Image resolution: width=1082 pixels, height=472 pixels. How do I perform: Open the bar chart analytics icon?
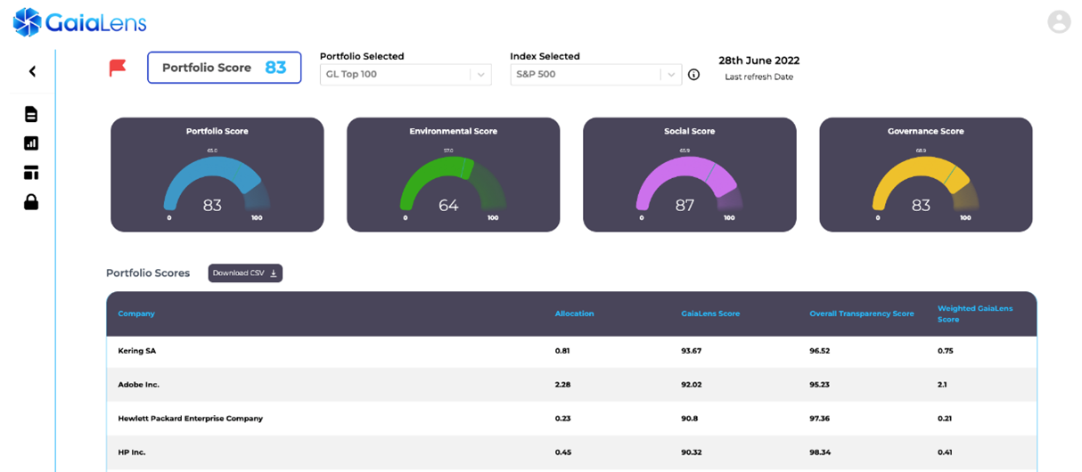pyautogui.click(x=31, y=143)
